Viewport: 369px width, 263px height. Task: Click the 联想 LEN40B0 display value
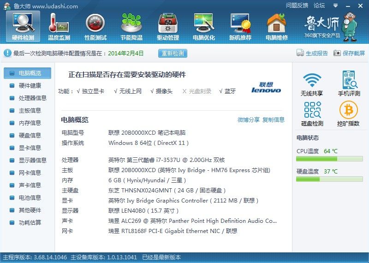tap(143, 211)
